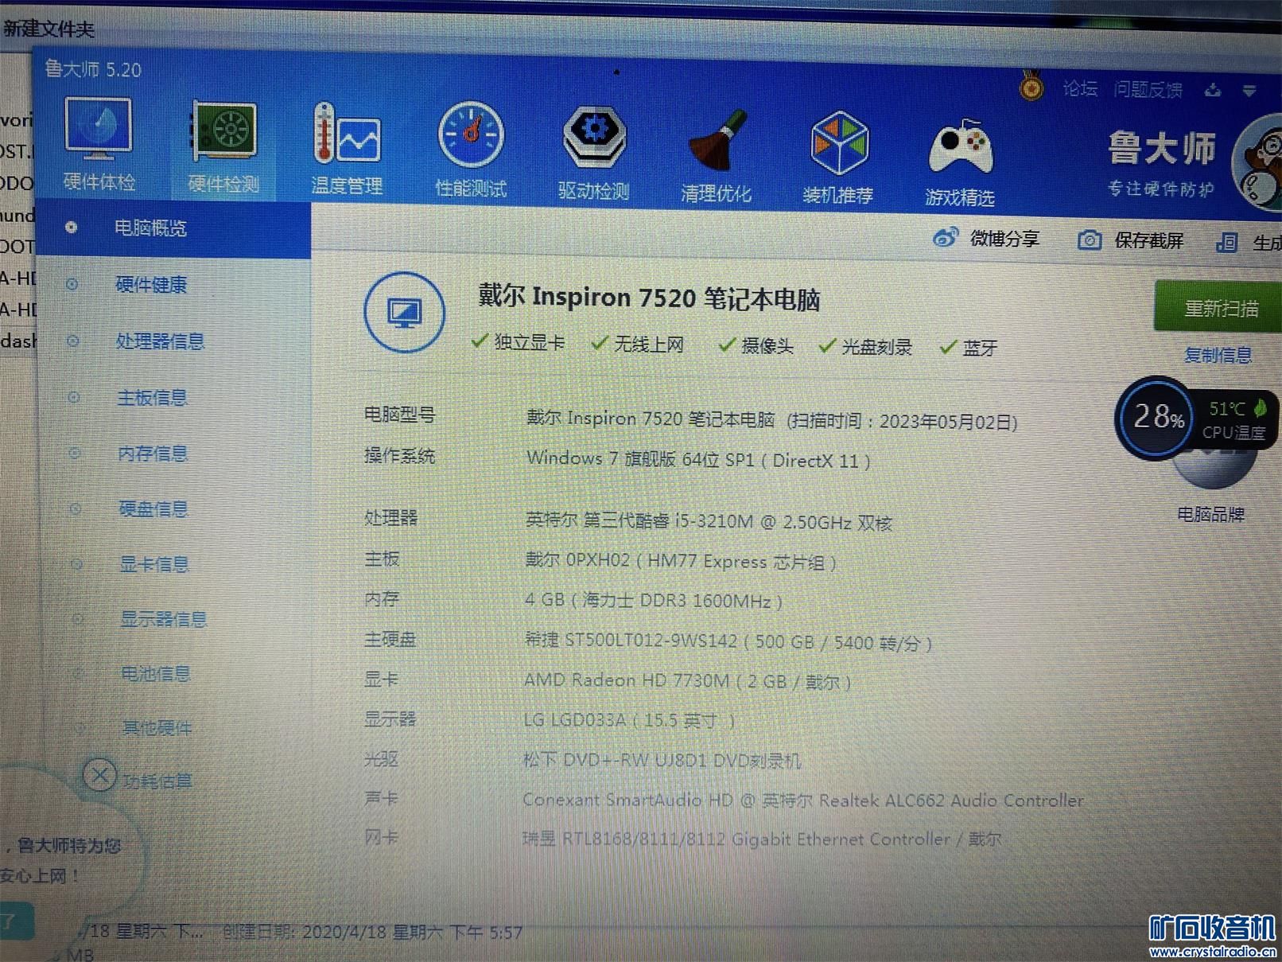This screenshot has height=962, width=1282.
Task: Click the 戴尔 0PXH02 motherboard value
Action: 681,561
